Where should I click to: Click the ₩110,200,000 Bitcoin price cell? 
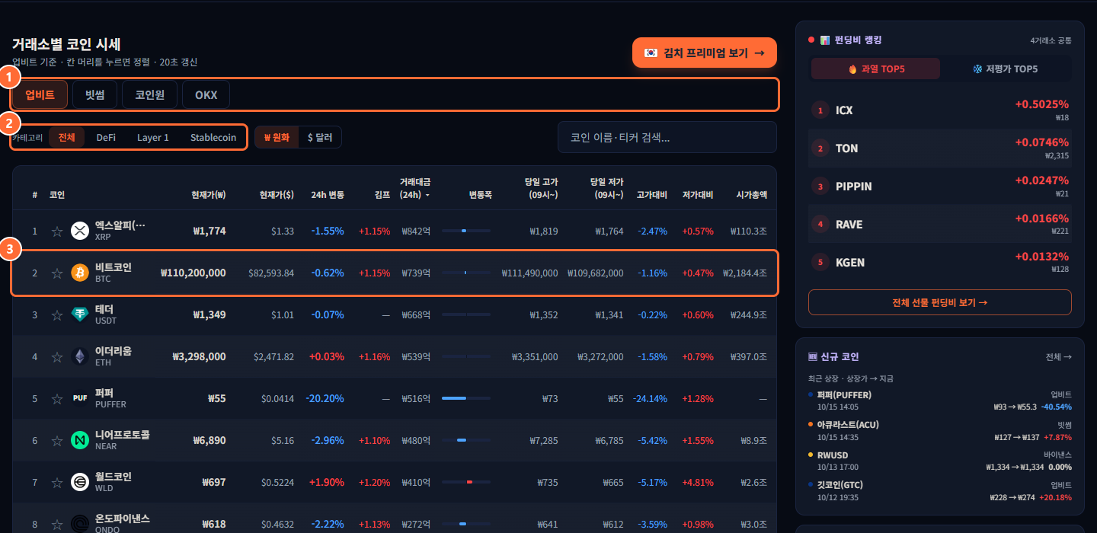(x=193, y=273)
